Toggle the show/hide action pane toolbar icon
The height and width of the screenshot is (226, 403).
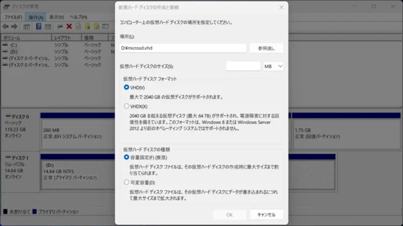coord(48,26)
